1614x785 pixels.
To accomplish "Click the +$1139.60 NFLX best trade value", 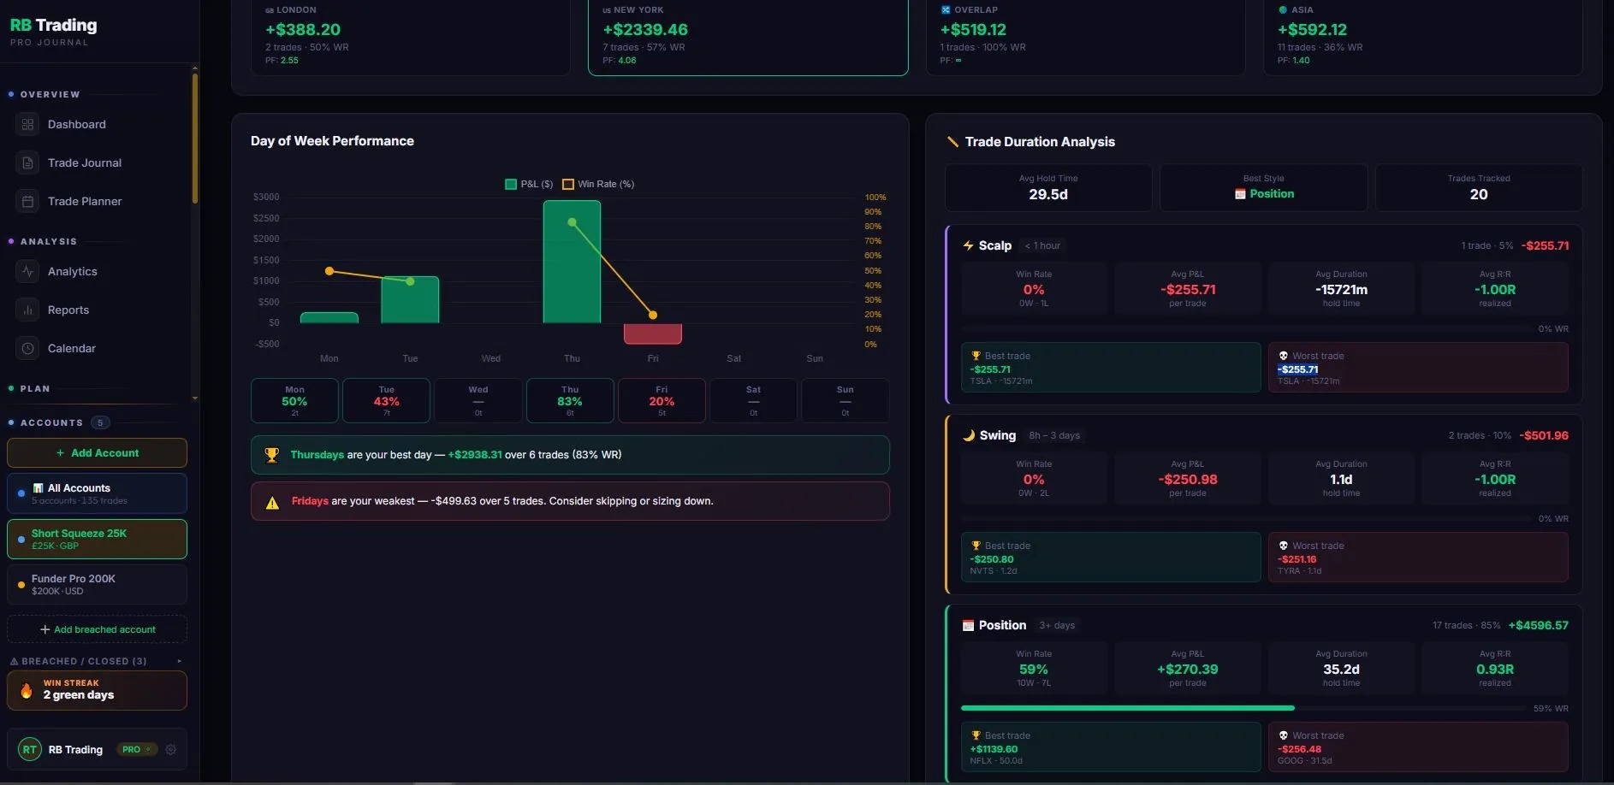I will tap(994, 749).
